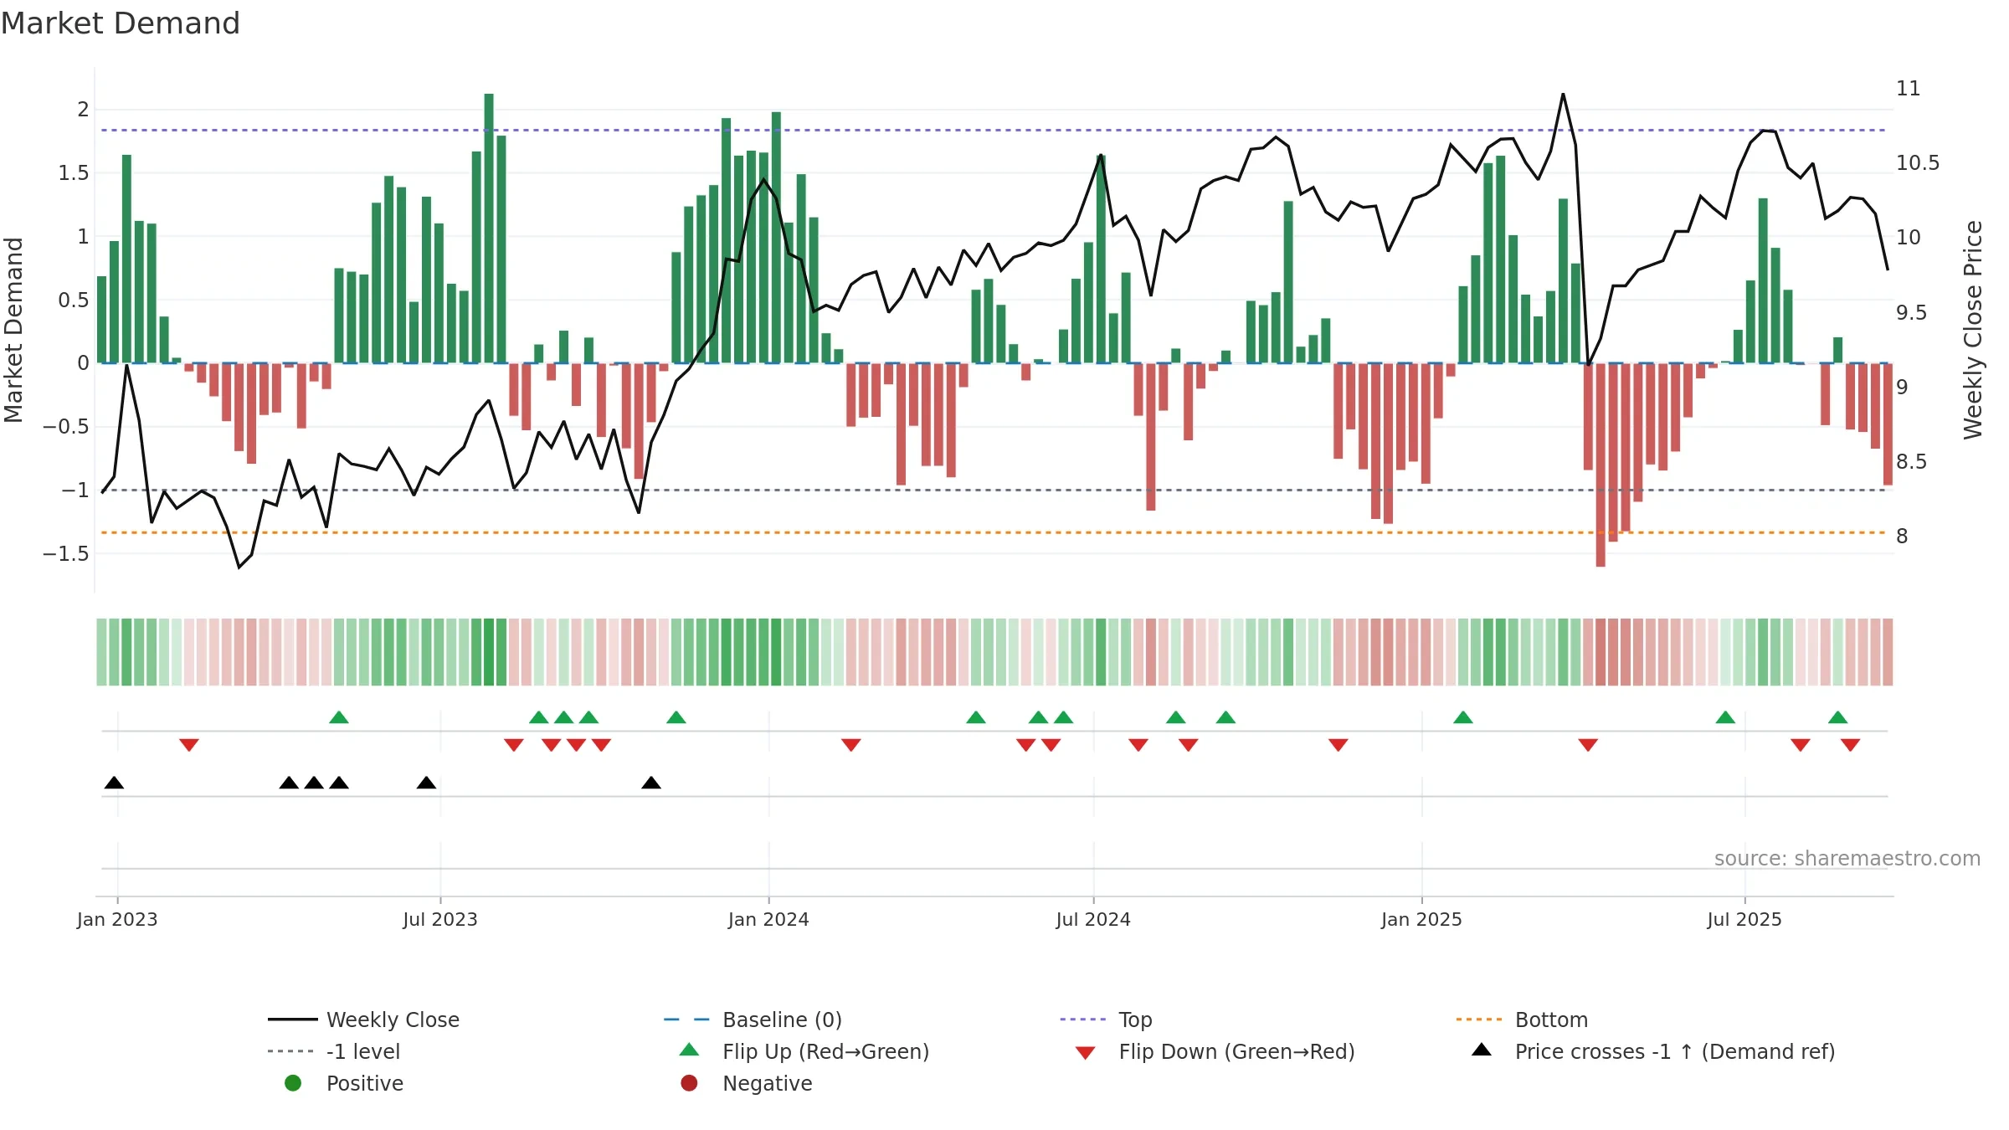
Task: Click the '1.5' tick on the Market Demand axis
Action: [73, 173]
